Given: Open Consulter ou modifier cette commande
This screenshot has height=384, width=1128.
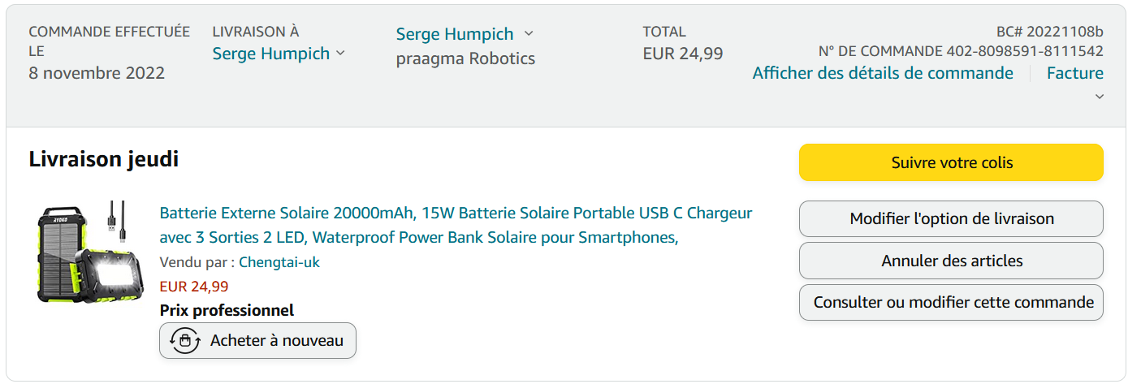Looking at the screenshot, I should point(951,303).
